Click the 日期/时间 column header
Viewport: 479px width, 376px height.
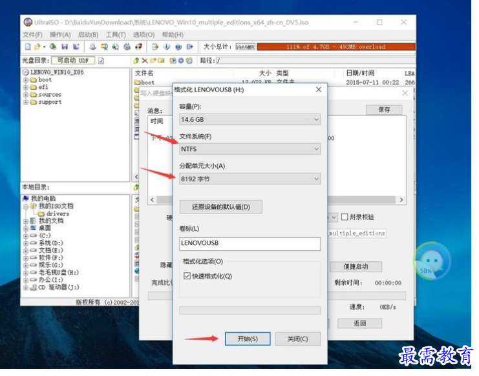tap(360, 73)
